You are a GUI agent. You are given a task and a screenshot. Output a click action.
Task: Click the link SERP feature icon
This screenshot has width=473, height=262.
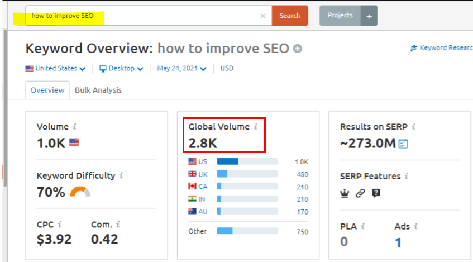pos(360,193)
